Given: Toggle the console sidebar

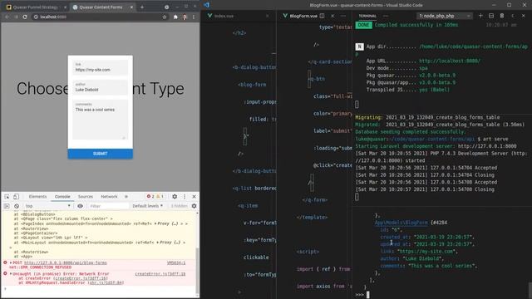Looking at the screenshot, I should pyautogui.click(x=7, y=206).
